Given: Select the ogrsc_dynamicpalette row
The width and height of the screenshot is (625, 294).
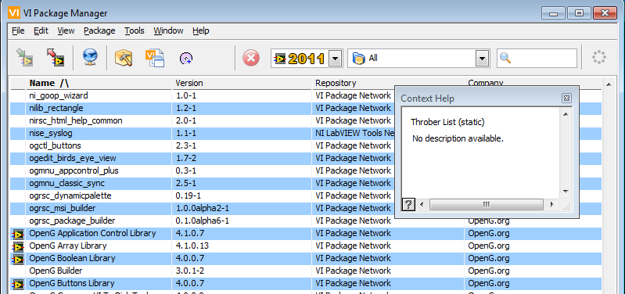Looking at the screenshot, I should point(306,196).
